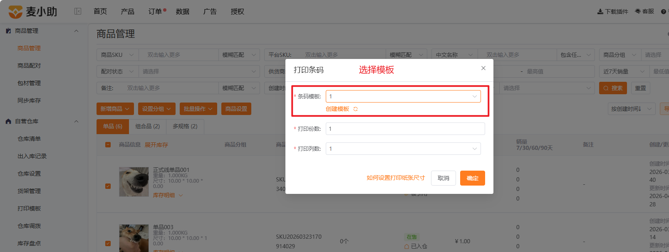Click the 确定 confirm button
Screen dimensions: 669x252
tap(473, 178)
